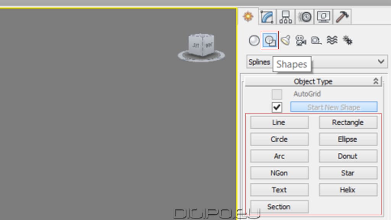Open the Space Warps category
Image resolution: width=391 pixels, height=220 pixels.
click(x=331, y=40)
